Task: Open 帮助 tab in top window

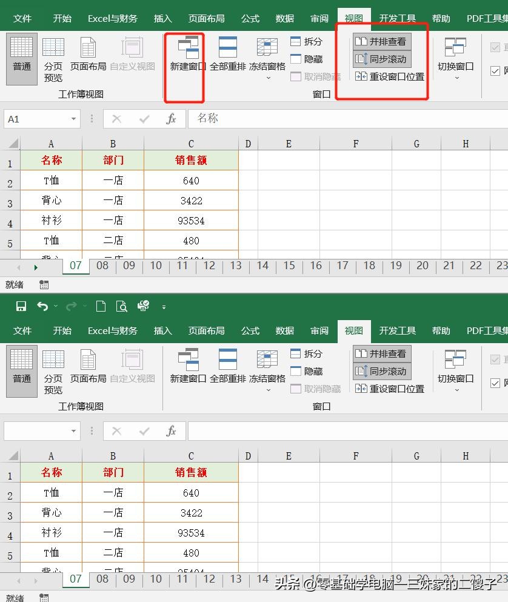Action: 441,18
